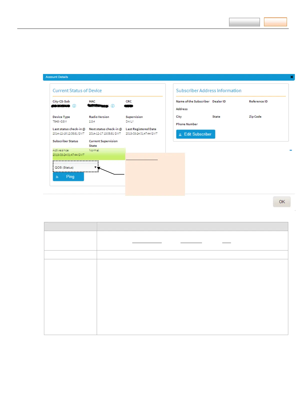Image resolution: width=306 pixels, height=396 pixels.
Task: Click the Subscriber Address Information heading
Action: (x=209, y=91)
